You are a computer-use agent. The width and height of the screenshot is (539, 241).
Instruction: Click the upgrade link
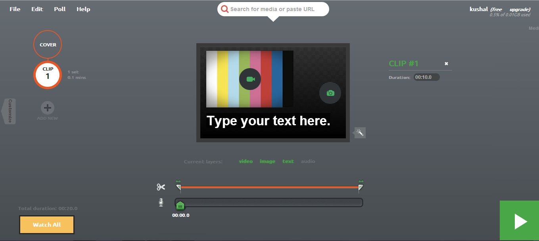click(519, 9)
